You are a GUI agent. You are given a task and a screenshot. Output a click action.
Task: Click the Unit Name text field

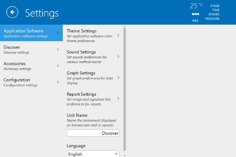coord(93,133)
